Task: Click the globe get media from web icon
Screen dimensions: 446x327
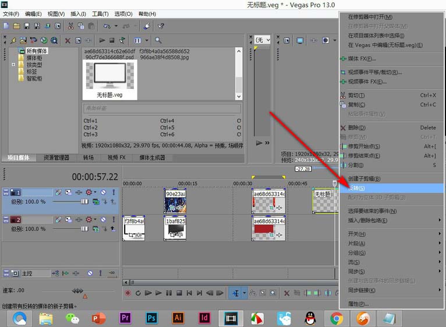Action: [x=44, y=41]
